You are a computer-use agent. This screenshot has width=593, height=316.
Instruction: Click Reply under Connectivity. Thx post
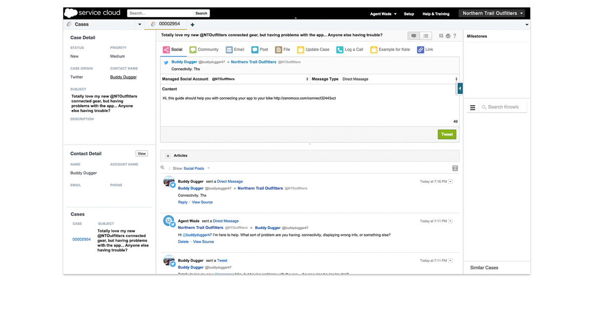[x=183, y=202]
